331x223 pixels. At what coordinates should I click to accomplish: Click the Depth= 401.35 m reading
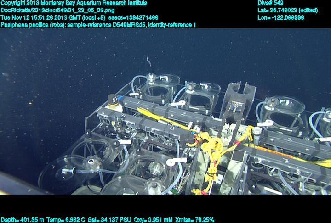[x=23, y=220]
